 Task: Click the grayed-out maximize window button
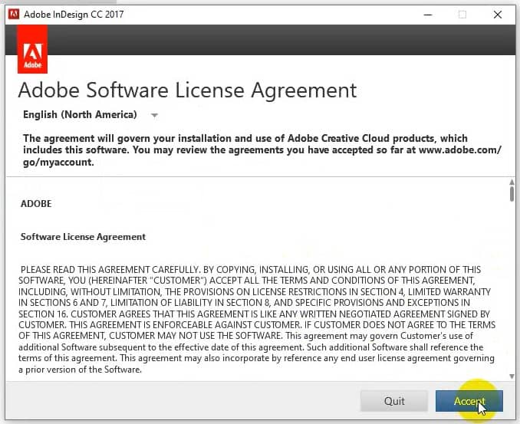(462, 14)
